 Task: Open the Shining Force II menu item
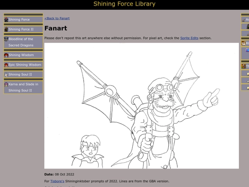[x=24, y=29]
